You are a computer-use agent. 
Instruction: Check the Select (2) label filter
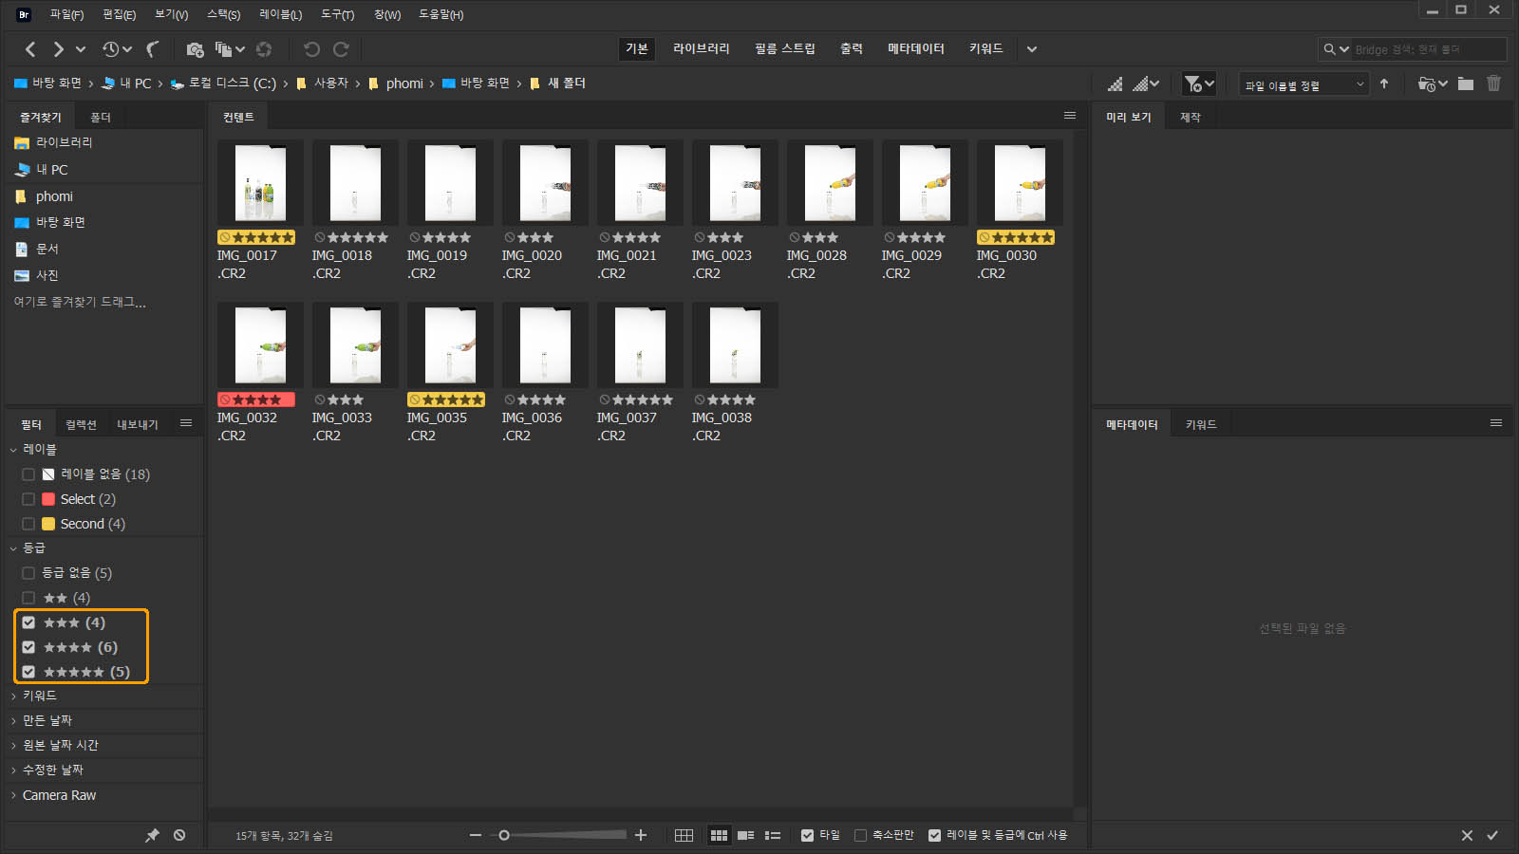tap(28, 499)
